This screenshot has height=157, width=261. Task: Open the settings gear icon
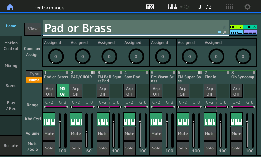(x=248, y=7)
